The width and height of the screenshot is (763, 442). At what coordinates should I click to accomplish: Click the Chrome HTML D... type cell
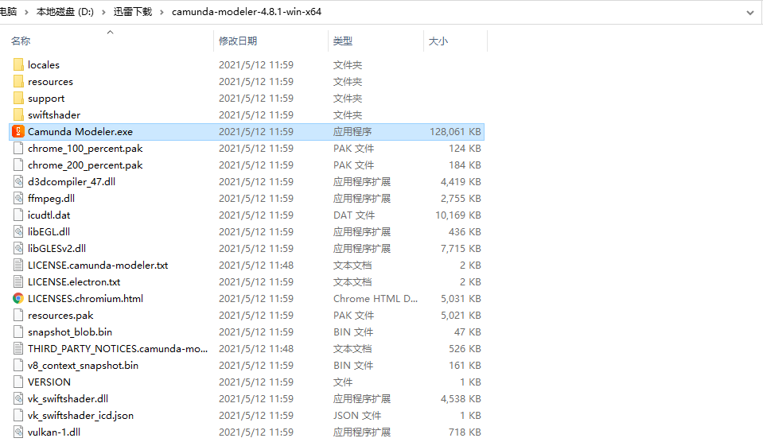[x=376, y=299]
